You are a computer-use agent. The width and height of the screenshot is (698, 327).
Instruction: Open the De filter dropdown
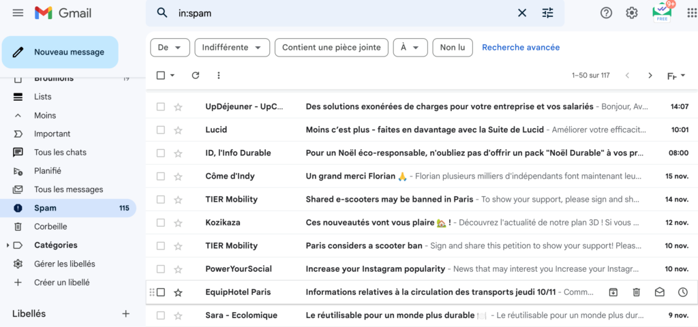pos(170,48)
